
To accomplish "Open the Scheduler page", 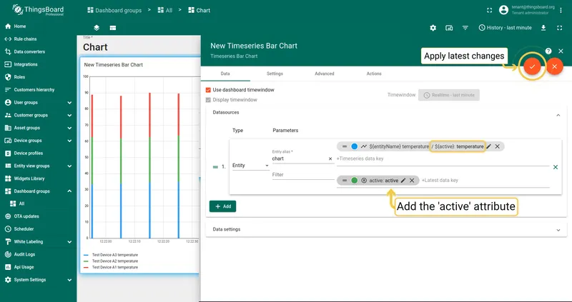I will pyautogui.click(x=39, y=229).
